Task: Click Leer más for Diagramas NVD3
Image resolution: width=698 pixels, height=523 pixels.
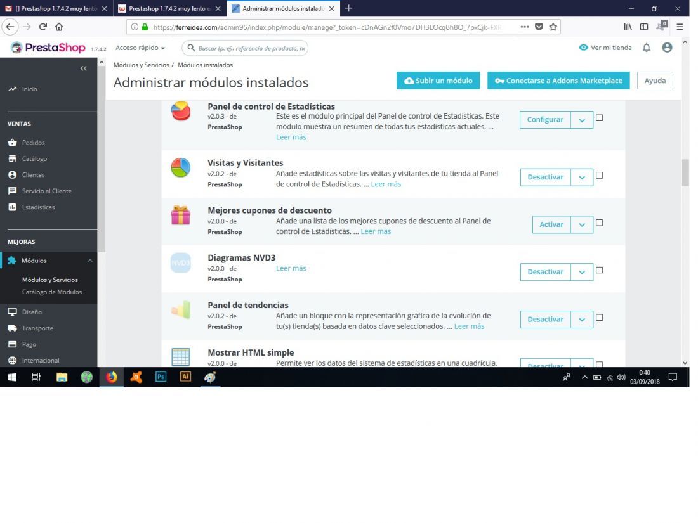Action: [x=291, y=269]
